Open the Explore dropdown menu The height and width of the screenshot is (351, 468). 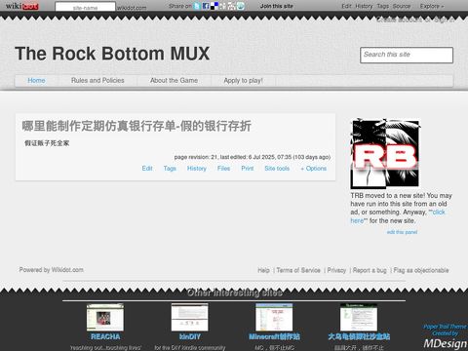[x=432, y=6]
